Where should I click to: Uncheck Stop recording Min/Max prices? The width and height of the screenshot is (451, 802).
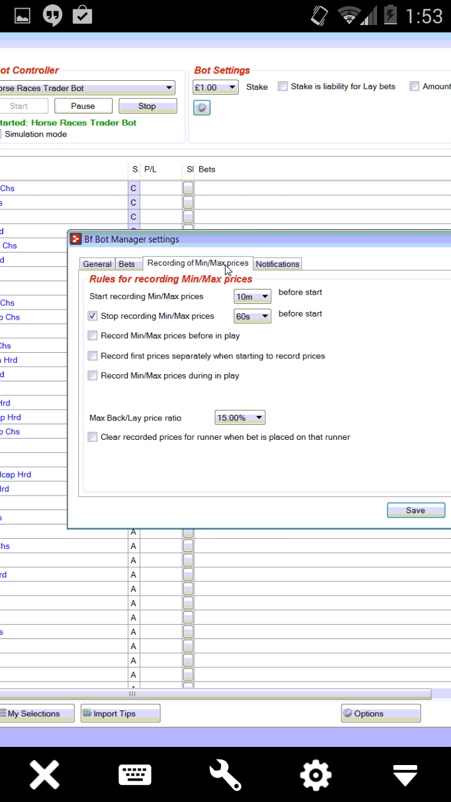[x=93, y=316]
